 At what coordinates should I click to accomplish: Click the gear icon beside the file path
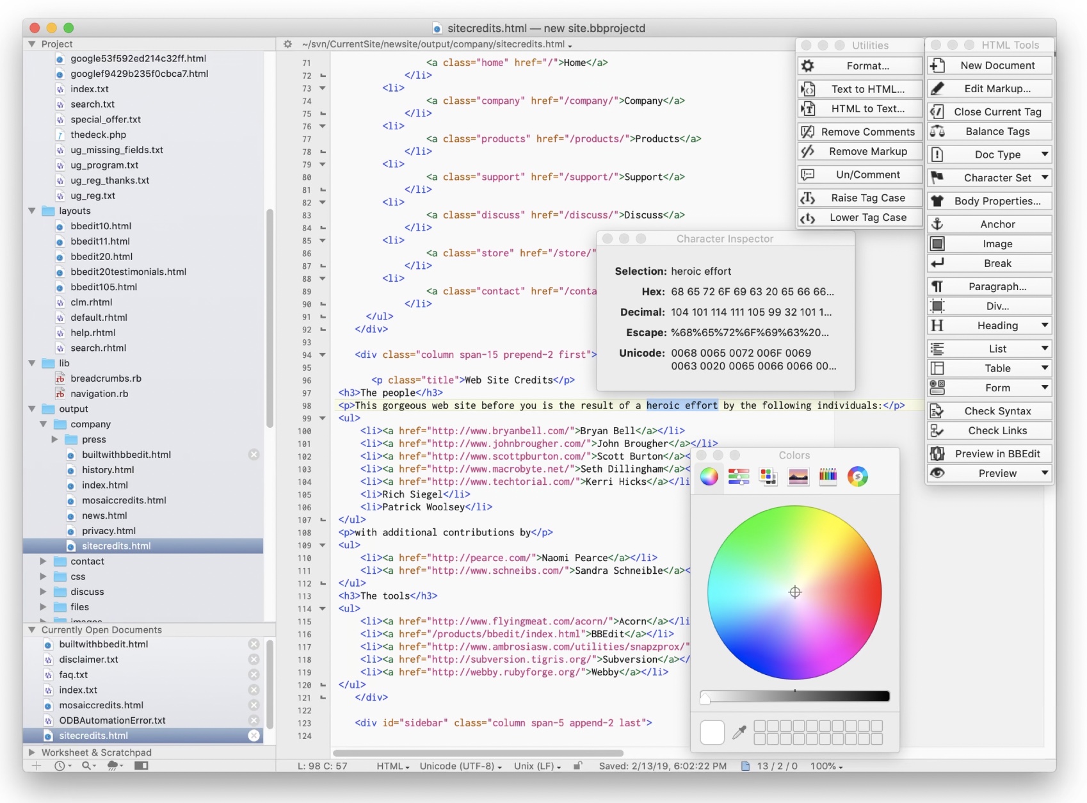[287, 44]
